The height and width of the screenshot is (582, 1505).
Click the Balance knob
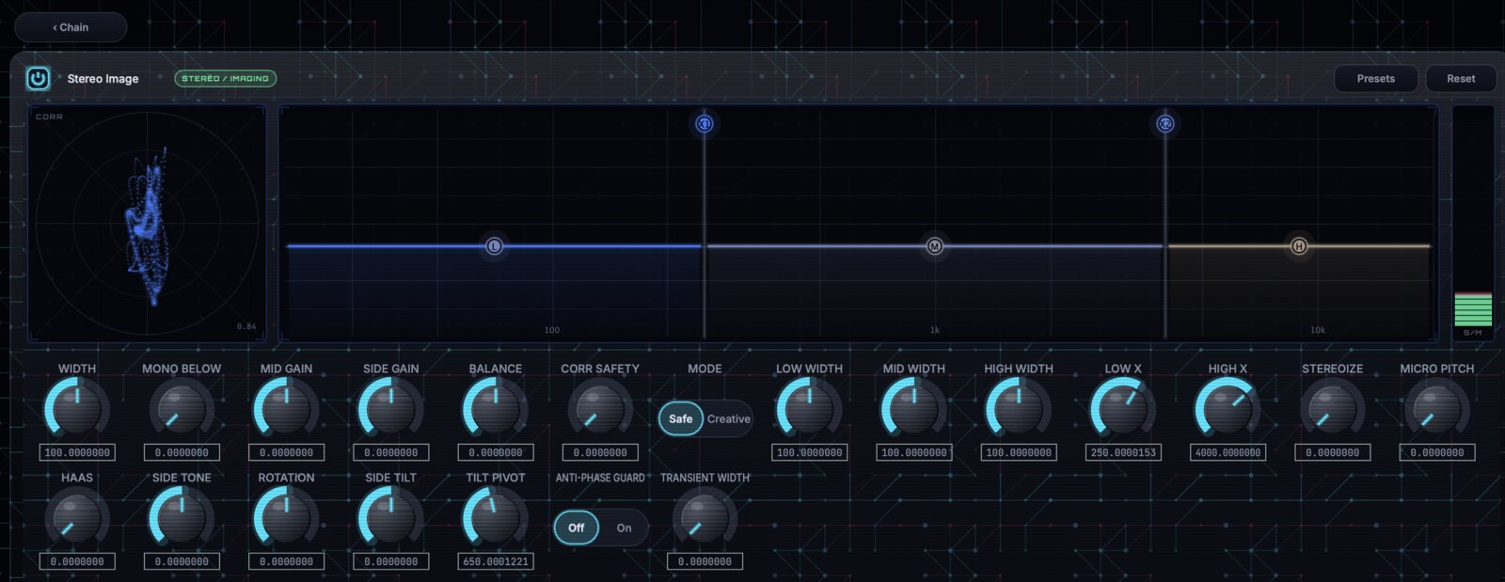tap(495, 410)
